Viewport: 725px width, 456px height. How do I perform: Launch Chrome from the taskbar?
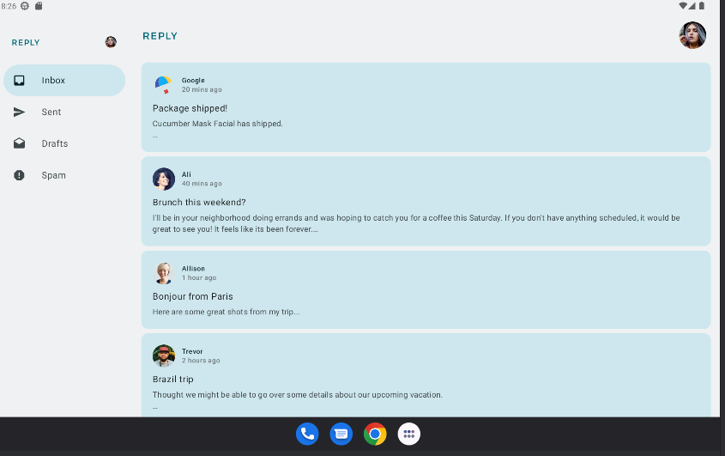(x=375, y=435)
